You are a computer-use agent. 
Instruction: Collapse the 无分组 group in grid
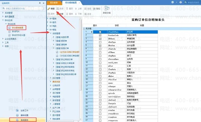click(84, 29)
